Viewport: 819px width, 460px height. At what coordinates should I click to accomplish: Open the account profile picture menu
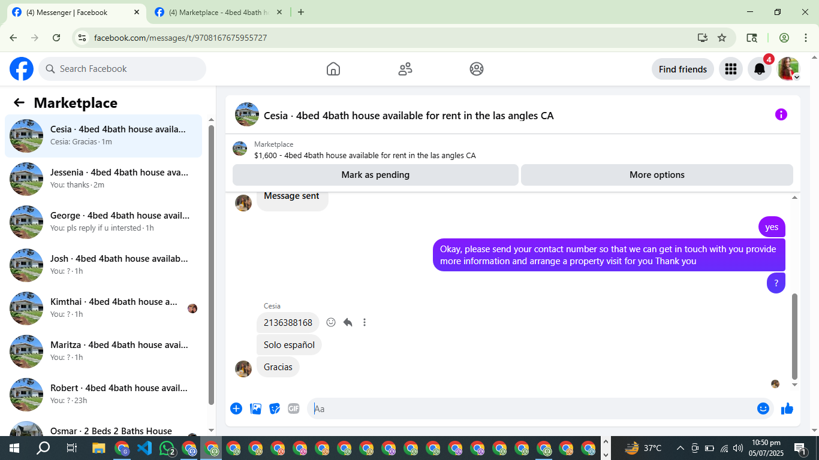pos(788,69)
